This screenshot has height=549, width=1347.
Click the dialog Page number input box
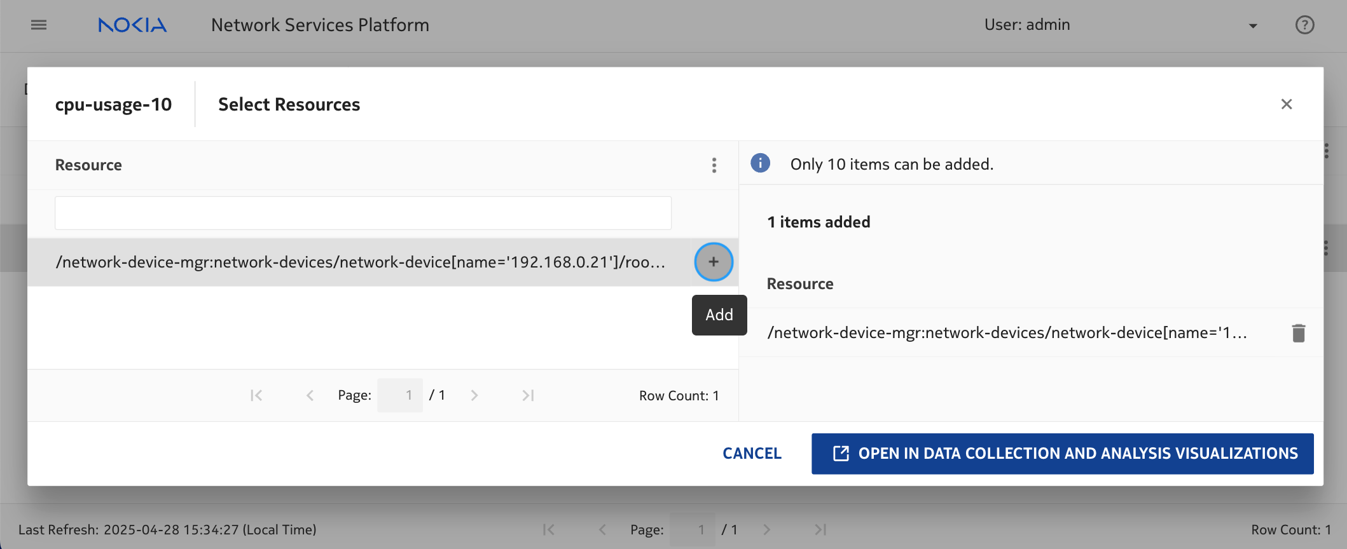(400, 395)
